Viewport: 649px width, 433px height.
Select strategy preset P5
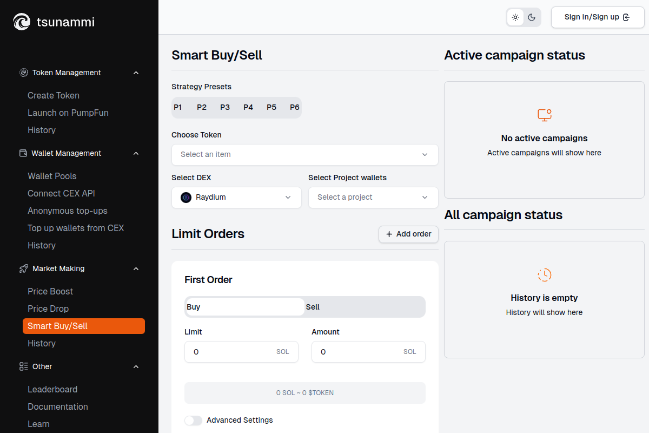(x=271, y=108)
